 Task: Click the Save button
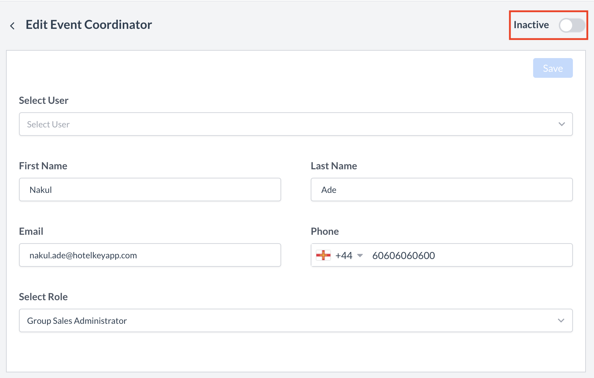click(x=552, y=68)
